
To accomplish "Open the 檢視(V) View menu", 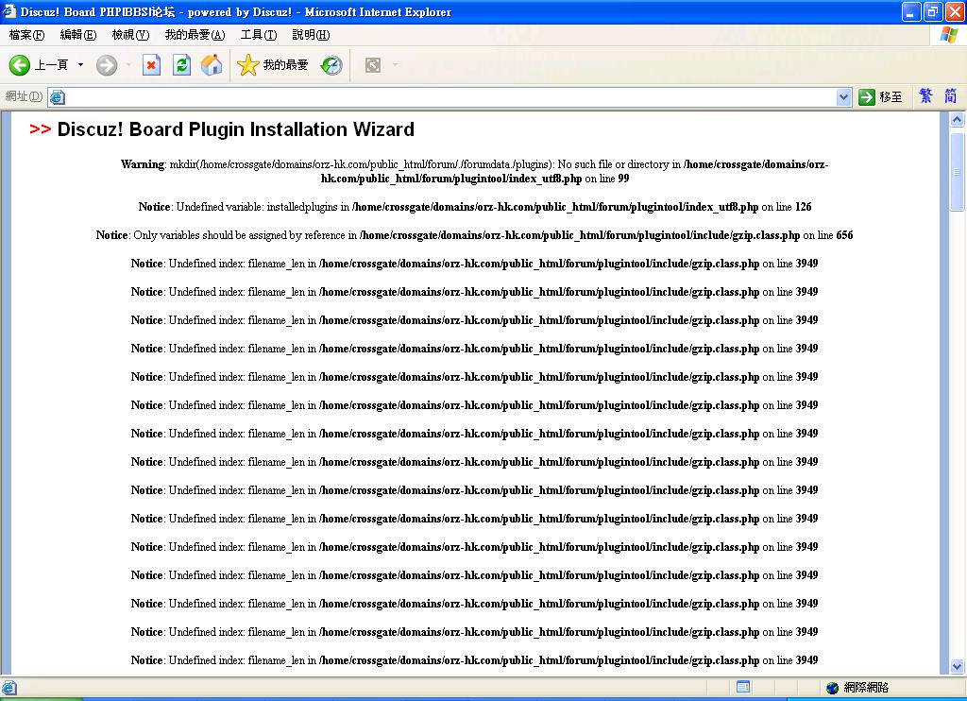I will (x=130, y=35).
